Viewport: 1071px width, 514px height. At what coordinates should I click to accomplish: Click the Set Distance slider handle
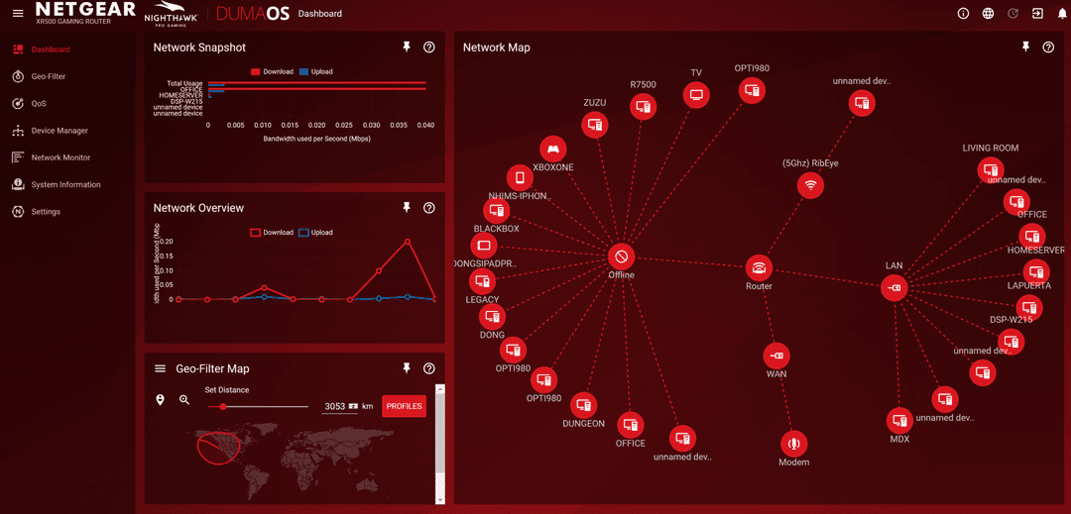pos(223,406)
